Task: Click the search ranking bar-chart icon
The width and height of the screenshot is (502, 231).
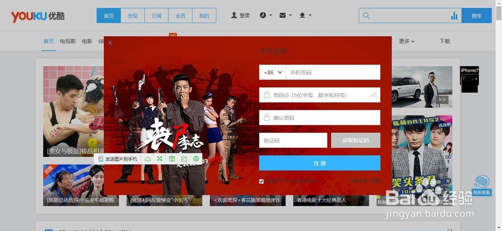Action: point(454,16)
